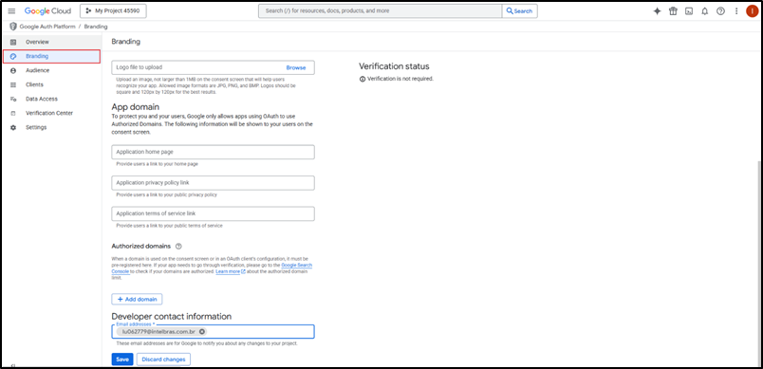Click Google Auth Platform breadcrumb link

pyautogui.click(x=47, y=27)
